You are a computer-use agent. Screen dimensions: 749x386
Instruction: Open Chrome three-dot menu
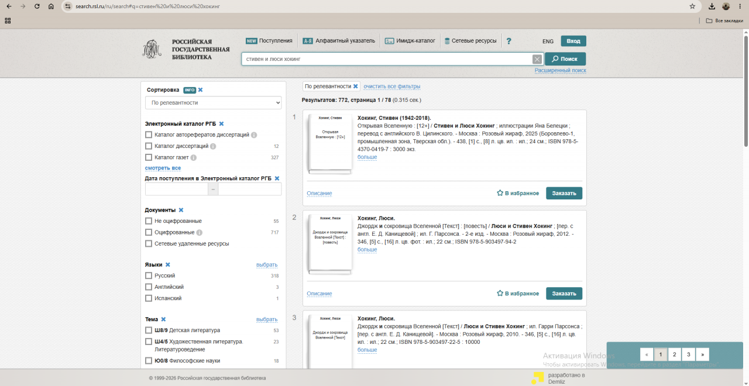[740, 6]
